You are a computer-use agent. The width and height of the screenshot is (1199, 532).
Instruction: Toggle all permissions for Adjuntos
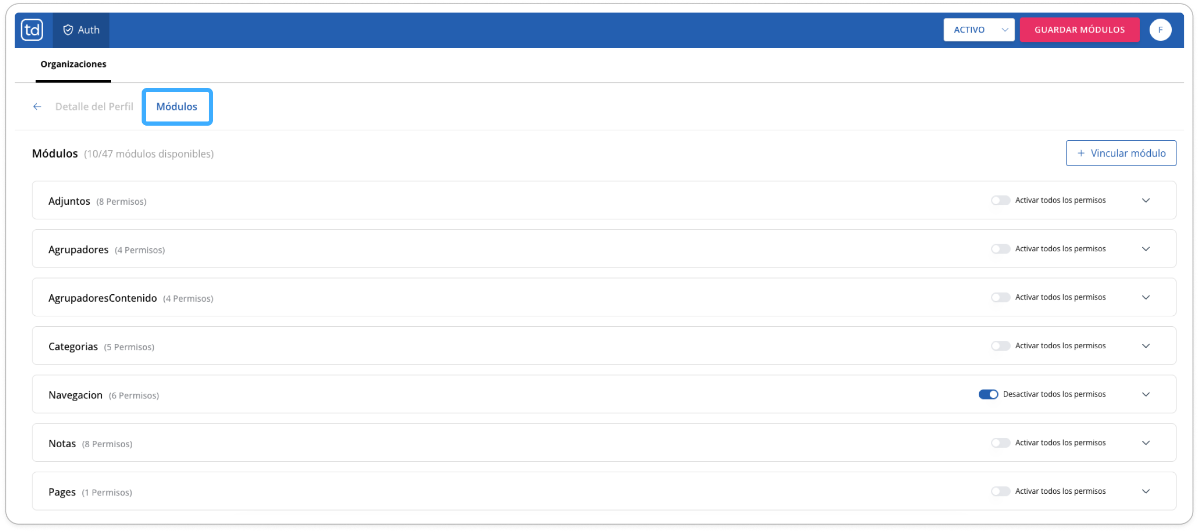tap(1000, 201)
